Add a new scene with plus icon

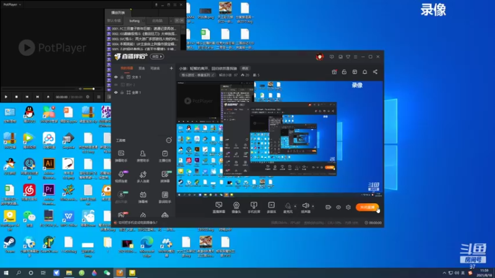tap(171, 68)
